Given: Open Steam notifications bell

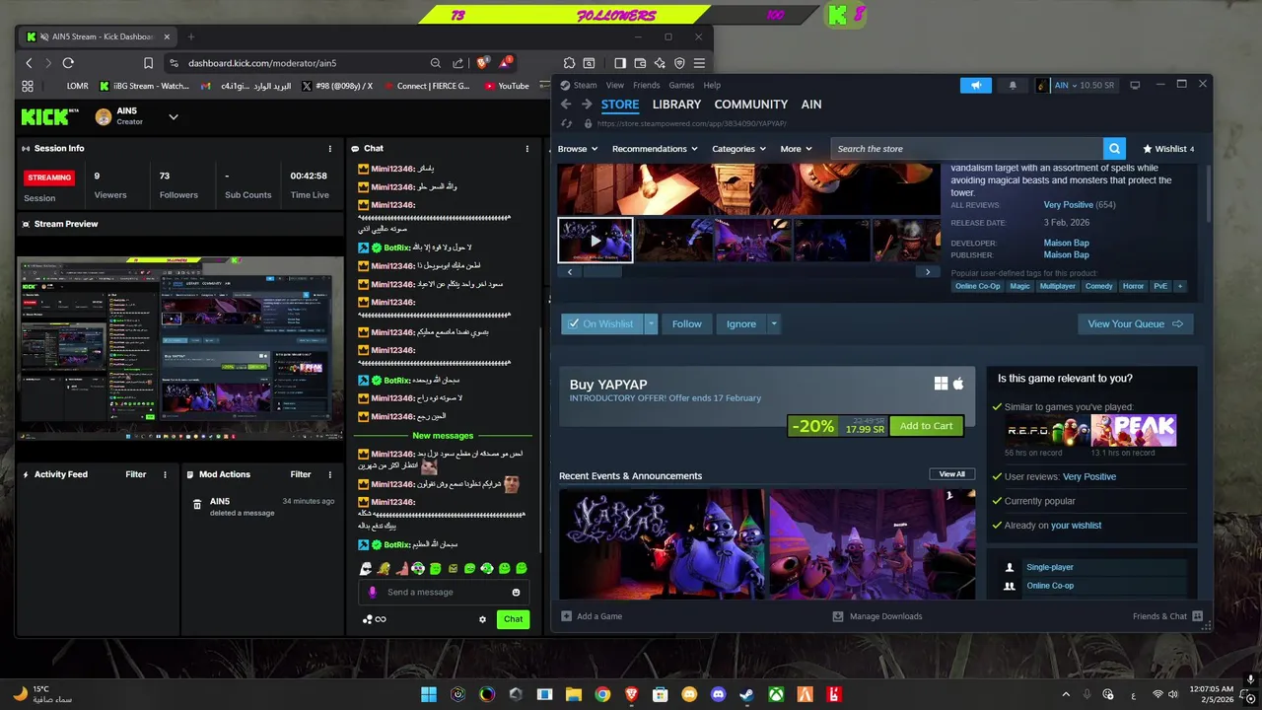Looking at the screenshot, I should pyautogui.click(x=1013, y=86).
